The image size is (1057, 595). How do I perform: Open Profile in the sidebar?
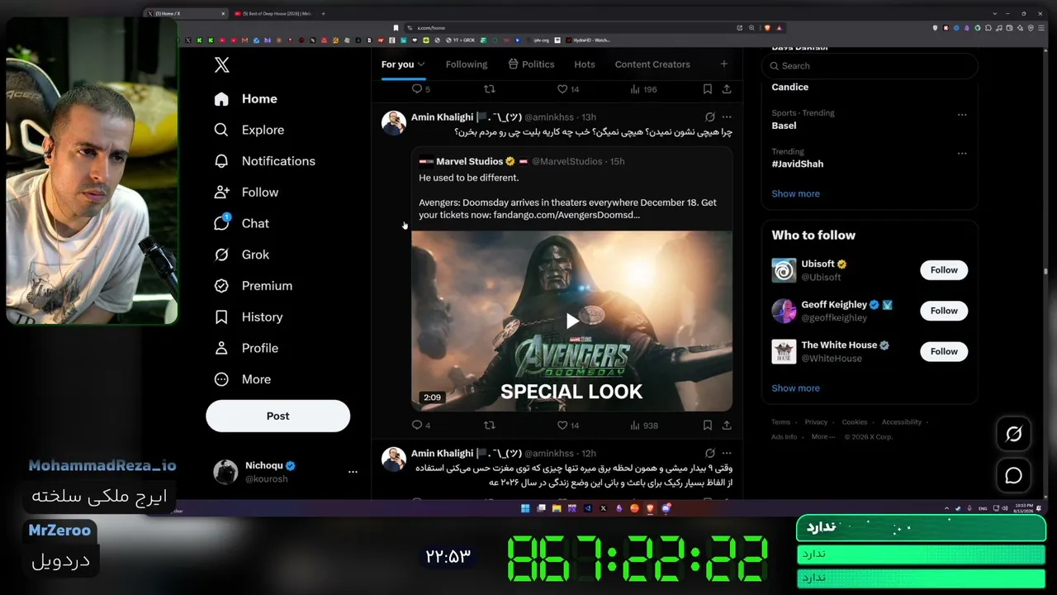point(245,349)
